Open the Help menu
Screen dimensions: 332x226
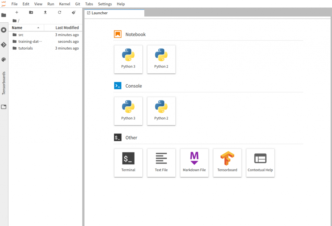(121, 4)
